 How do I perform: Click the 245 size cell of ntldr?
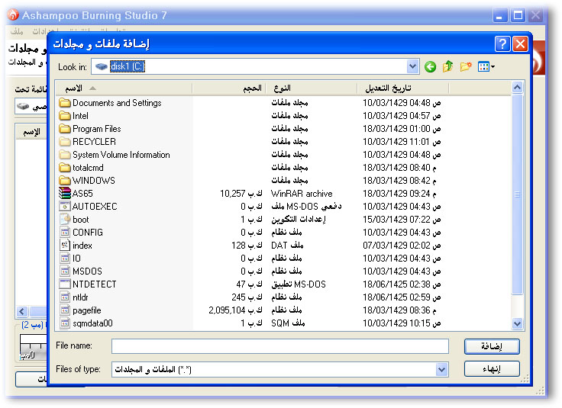pos(247,297)
